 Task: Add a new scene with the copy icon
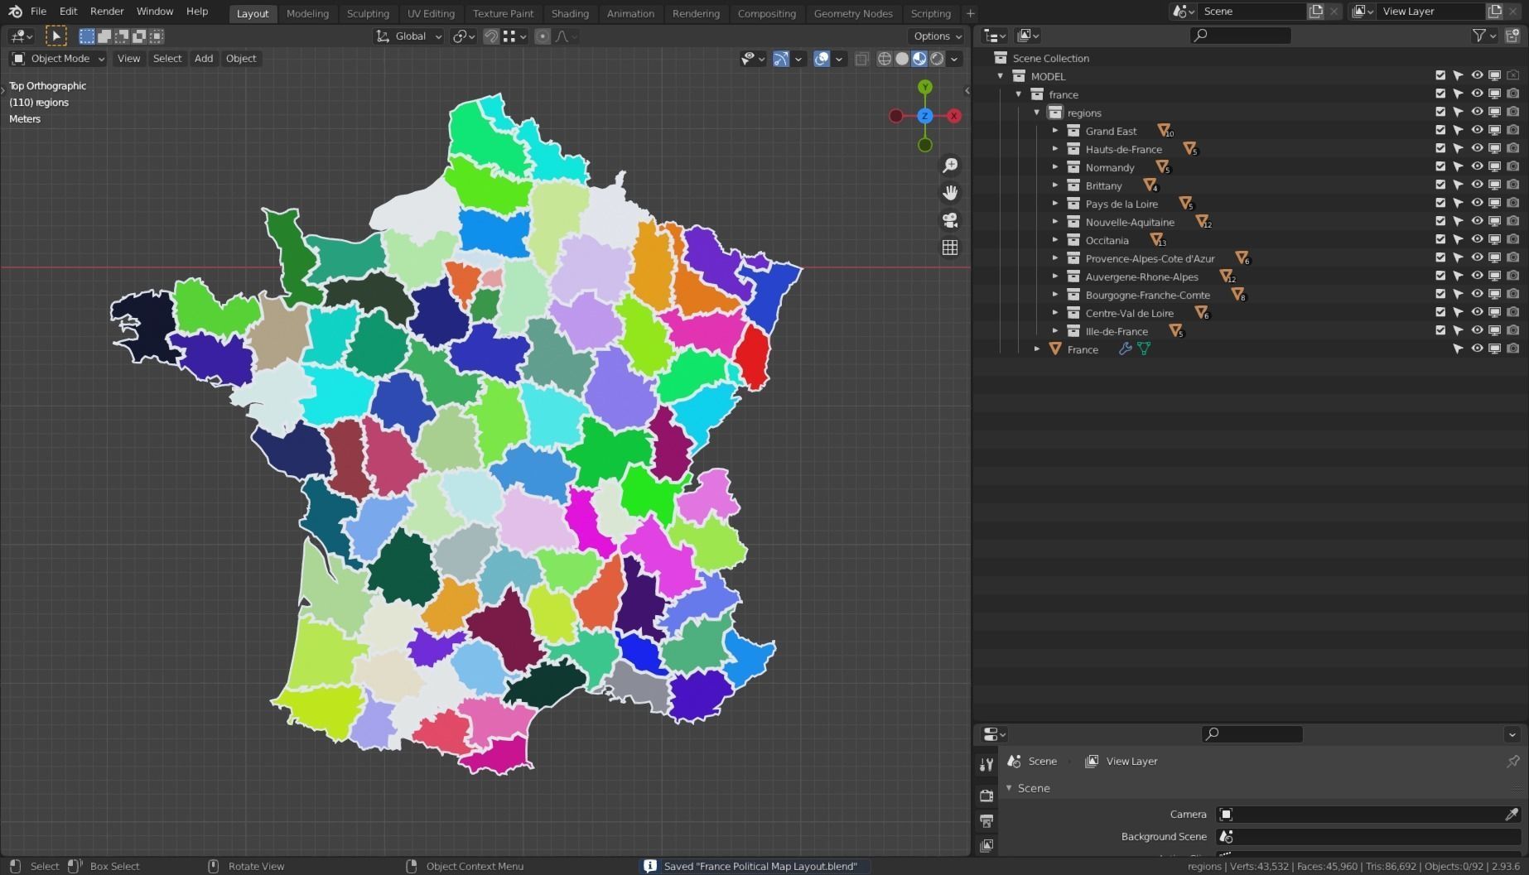(1315, 12)
